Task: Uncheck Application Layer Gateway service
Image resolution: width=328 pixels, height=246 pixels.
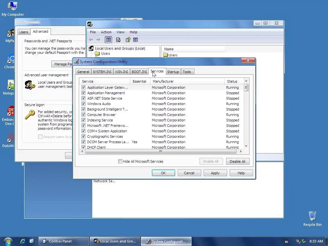Action: click(x=84, y=87)
